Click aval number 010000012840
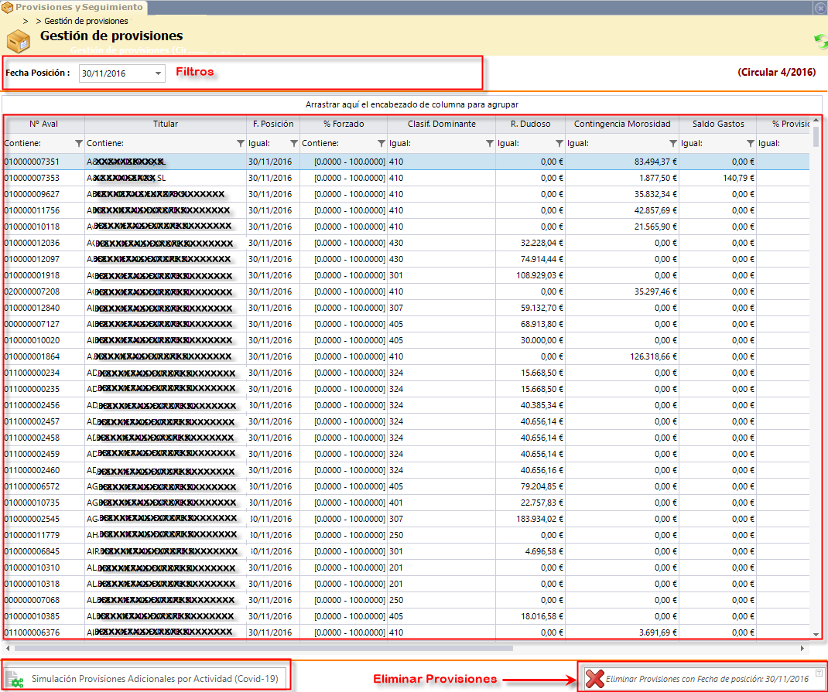828x692 pixels. 32,308
